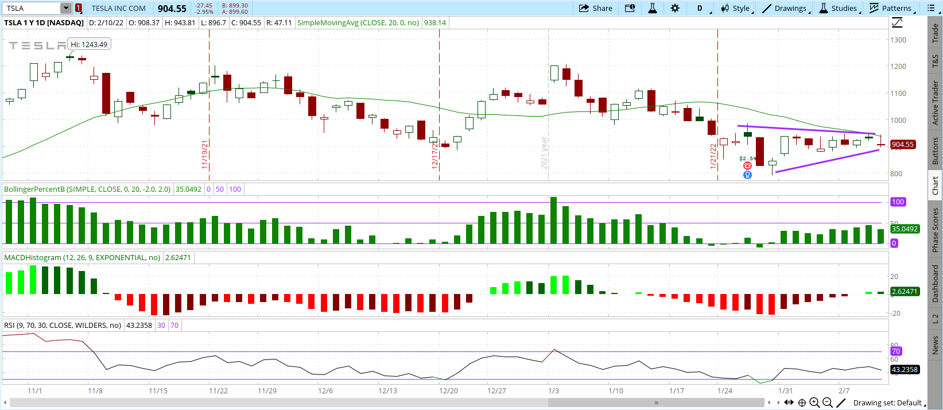
Task: Click the -27.45 net change value
Action: coord(204,5)
